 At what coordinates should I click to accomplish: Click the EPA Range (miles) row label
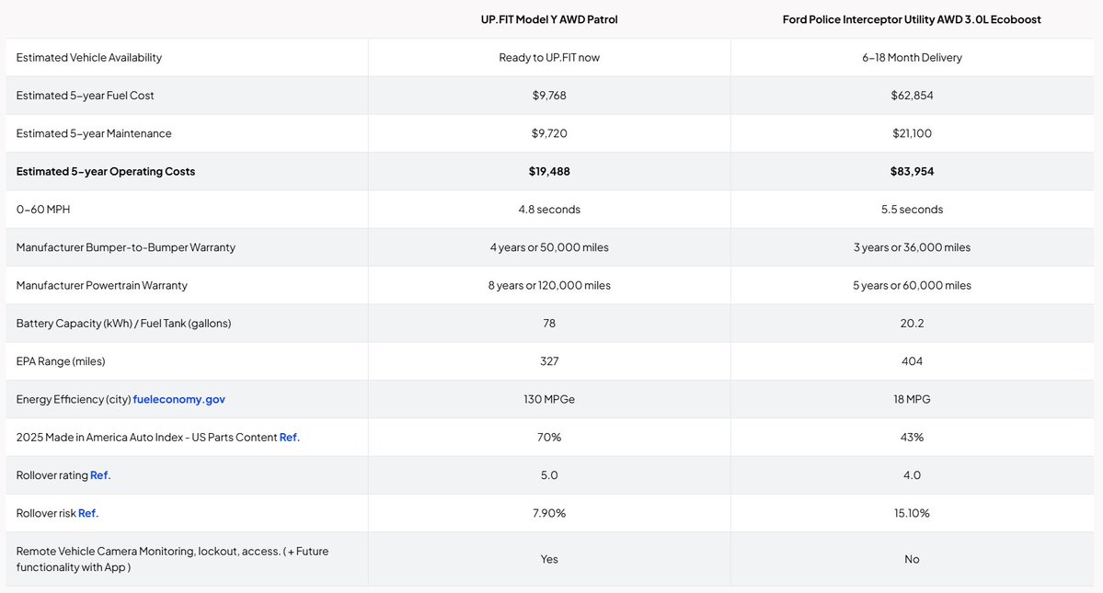[x=61, y=361]
